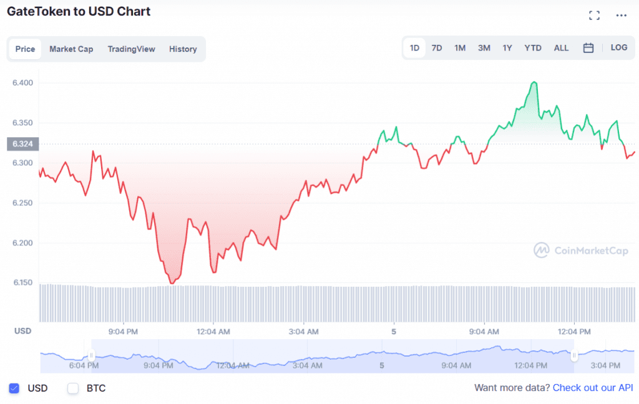Screen dimensions: 639x404
Task: Click the 9:04 PM main x-axis label
Action: [x=123, y=332]
